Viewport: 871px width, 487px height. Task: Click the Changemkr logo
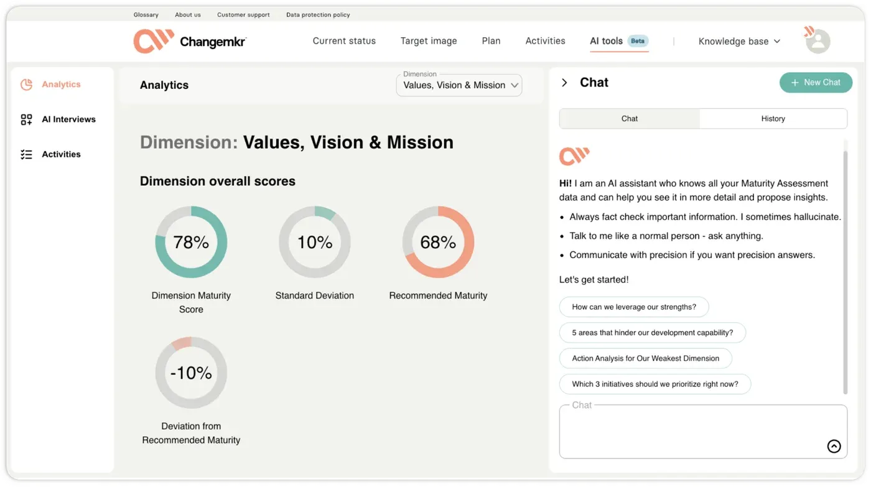190,41
